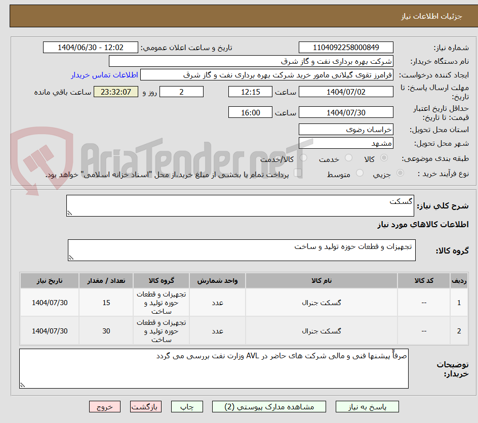This screenshot has width=478, height=423.
Task: Click the شرح کلی نیاز text area گسکت
Action: point(240,206)
